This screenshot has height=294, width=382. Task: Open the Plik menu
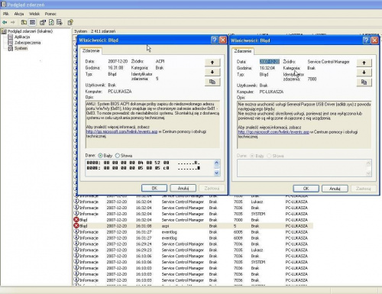click(6, 14)
